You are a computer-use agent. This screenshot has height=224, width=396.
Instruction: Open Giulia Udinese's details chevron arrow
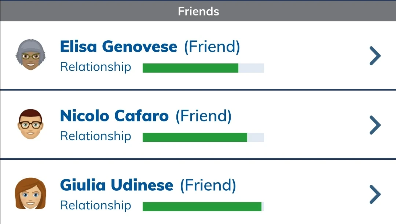[x=375, y=194]
